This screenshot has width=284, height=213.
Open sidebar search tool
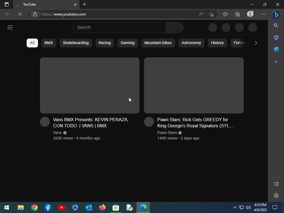click(x=276, y=26)
